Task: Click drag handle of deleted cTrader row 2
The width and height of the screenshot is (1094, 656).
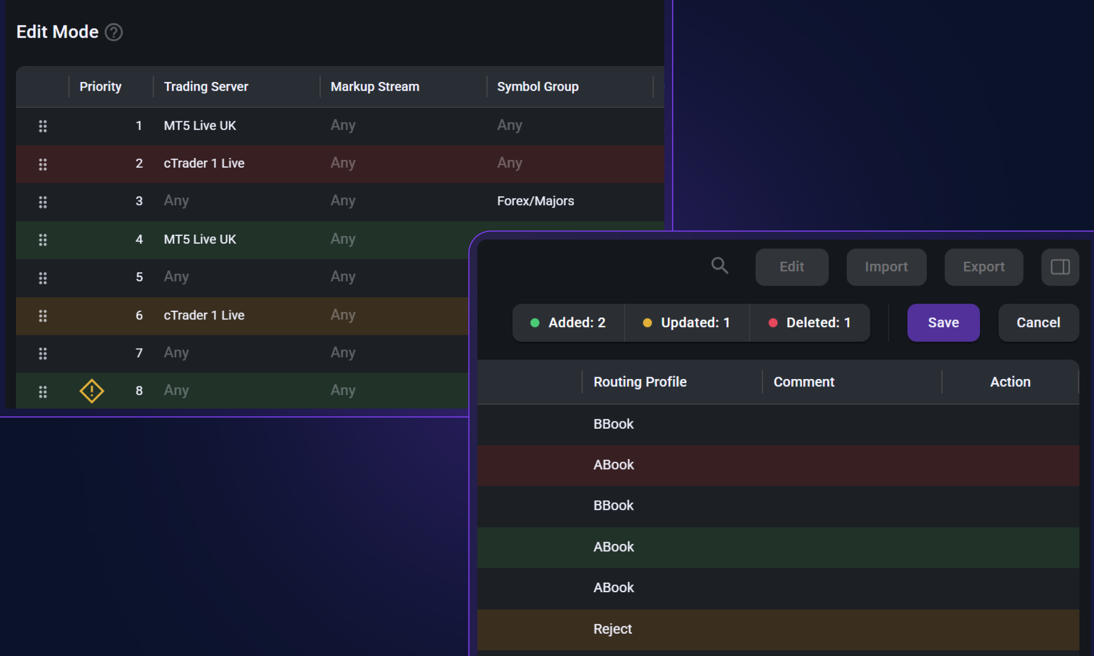Action: pyautogui.click(x=43, y=164)
